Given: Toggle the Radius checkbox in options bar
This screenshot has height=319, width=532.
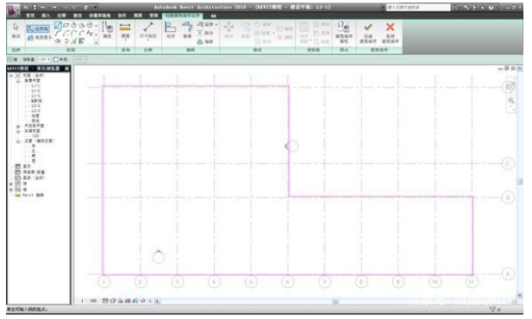Looking at the screenshot, I should 56,59.
